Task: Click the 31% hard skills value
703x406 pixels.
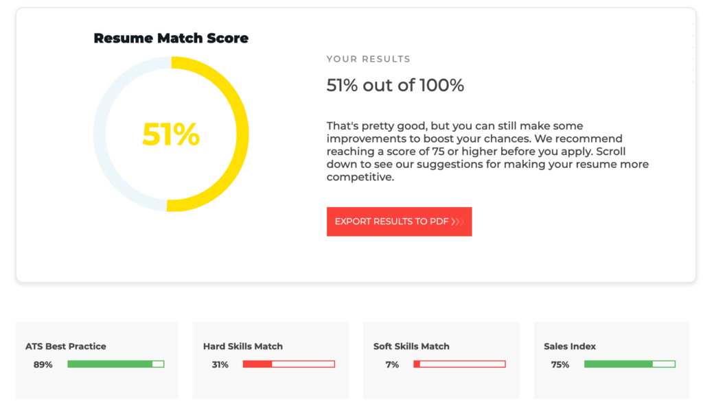Action: coord(220,365)
